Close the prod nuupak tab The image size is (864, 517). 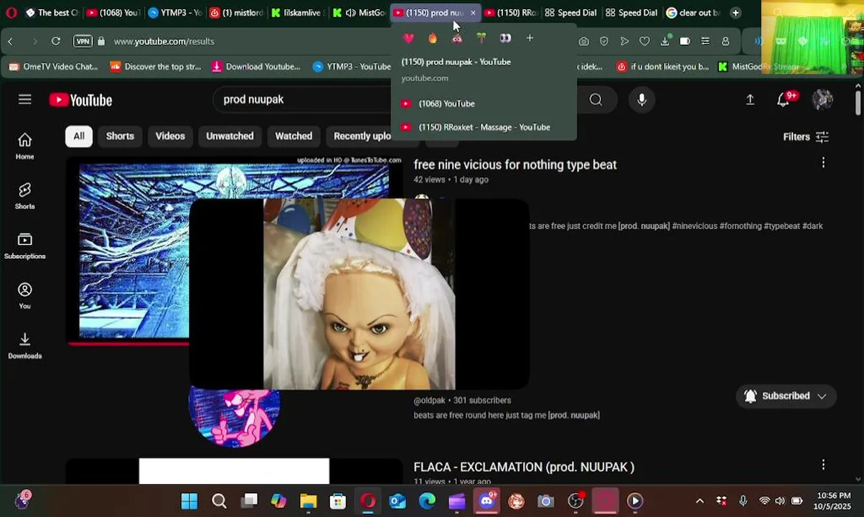(x=473, y=13)
